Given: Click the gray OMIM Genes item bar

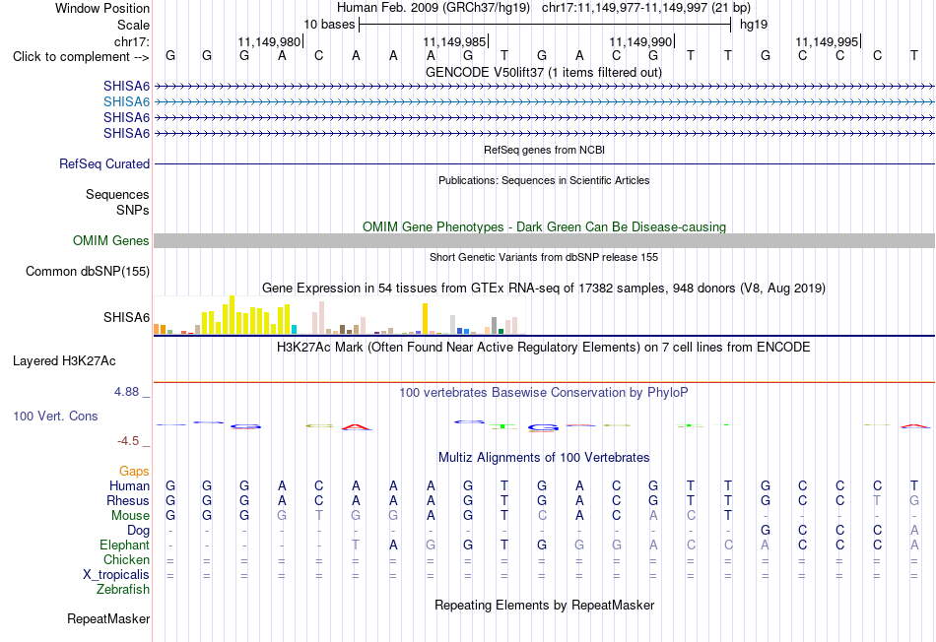Looking at the screenshot, I should (544, 240).
